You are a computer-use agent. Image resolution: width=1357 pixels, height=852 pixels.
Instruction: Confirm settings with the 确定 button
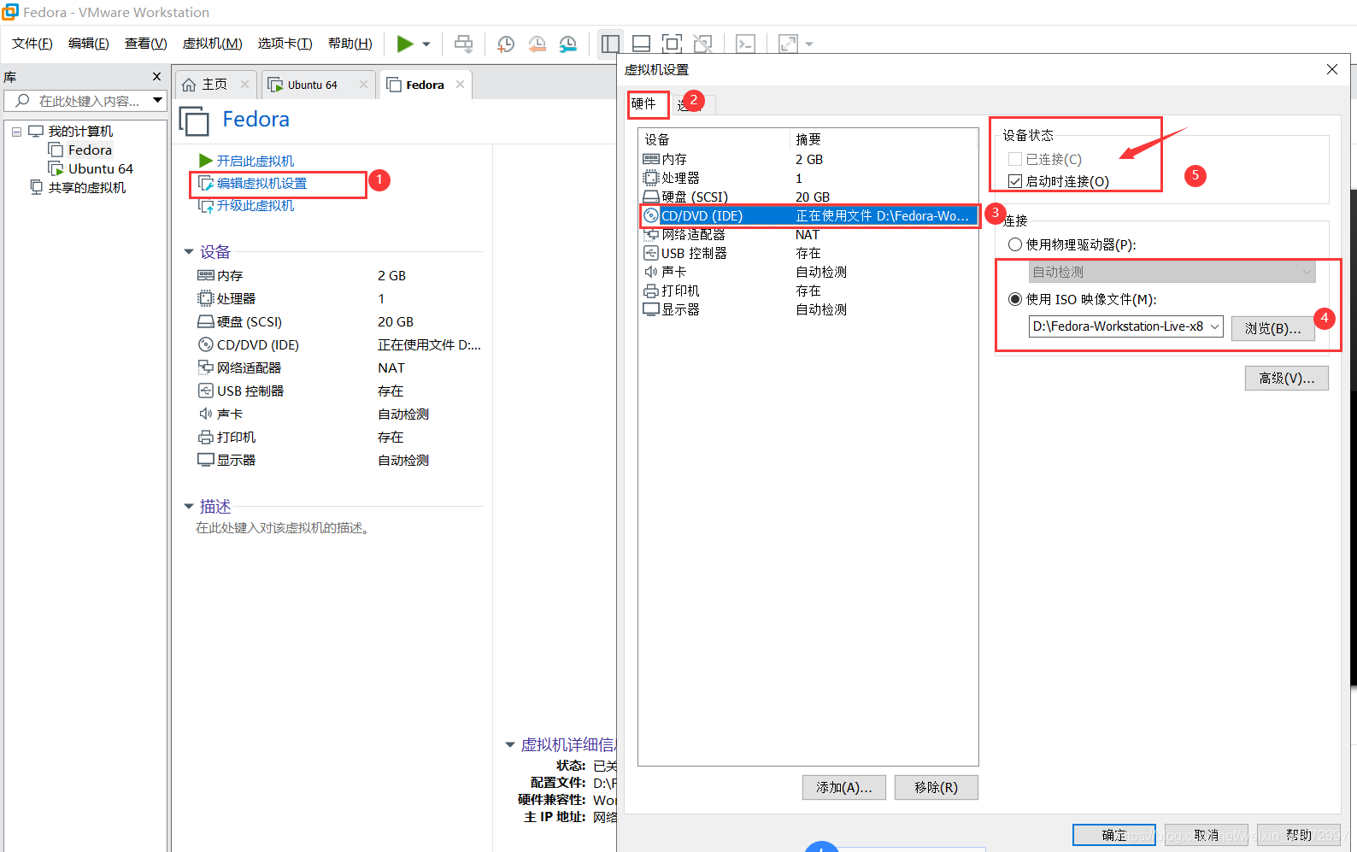click(x=1113, y=835)
